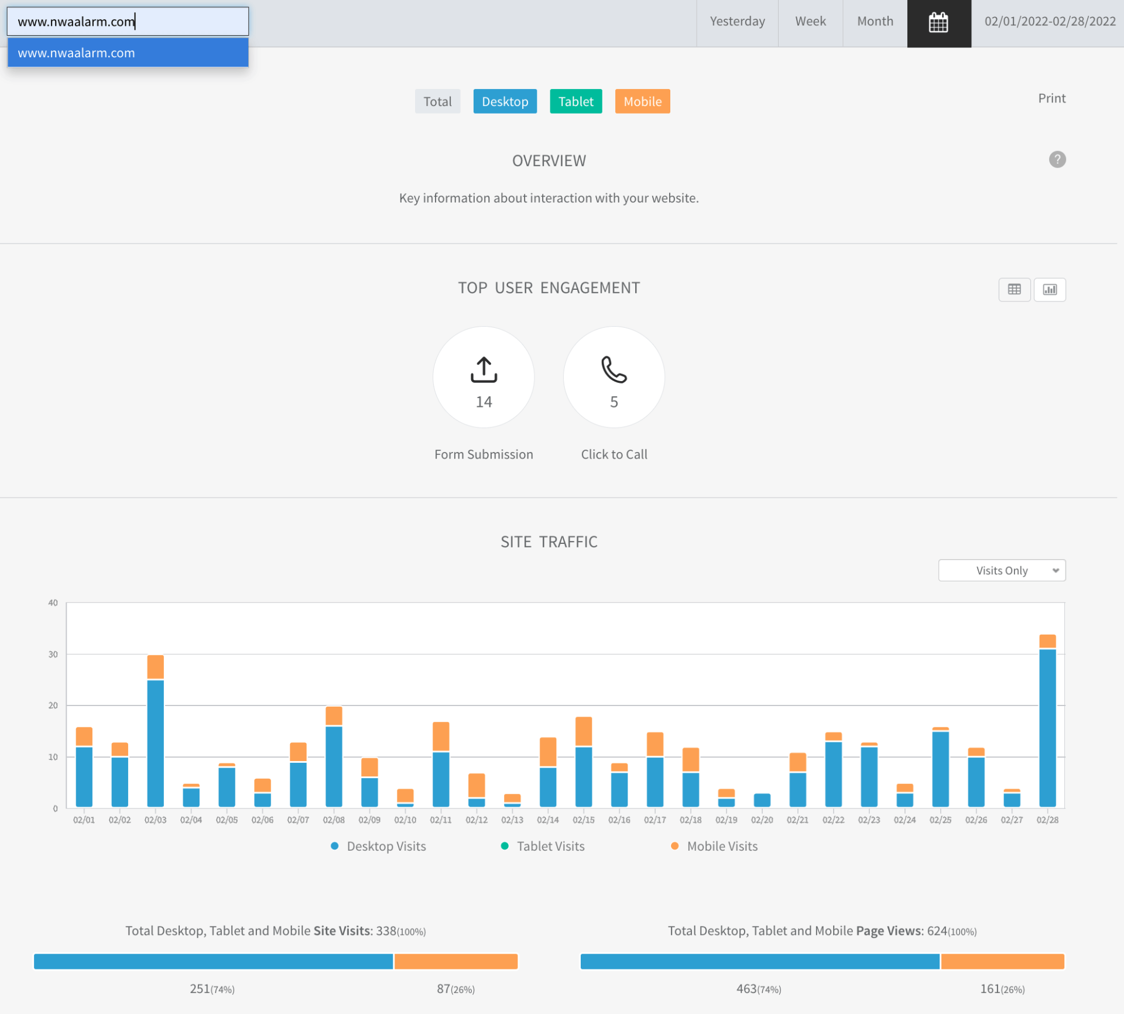Open the Visits Only dropdown
Screen dimensions: 1124x1014
coord(1001,570)
